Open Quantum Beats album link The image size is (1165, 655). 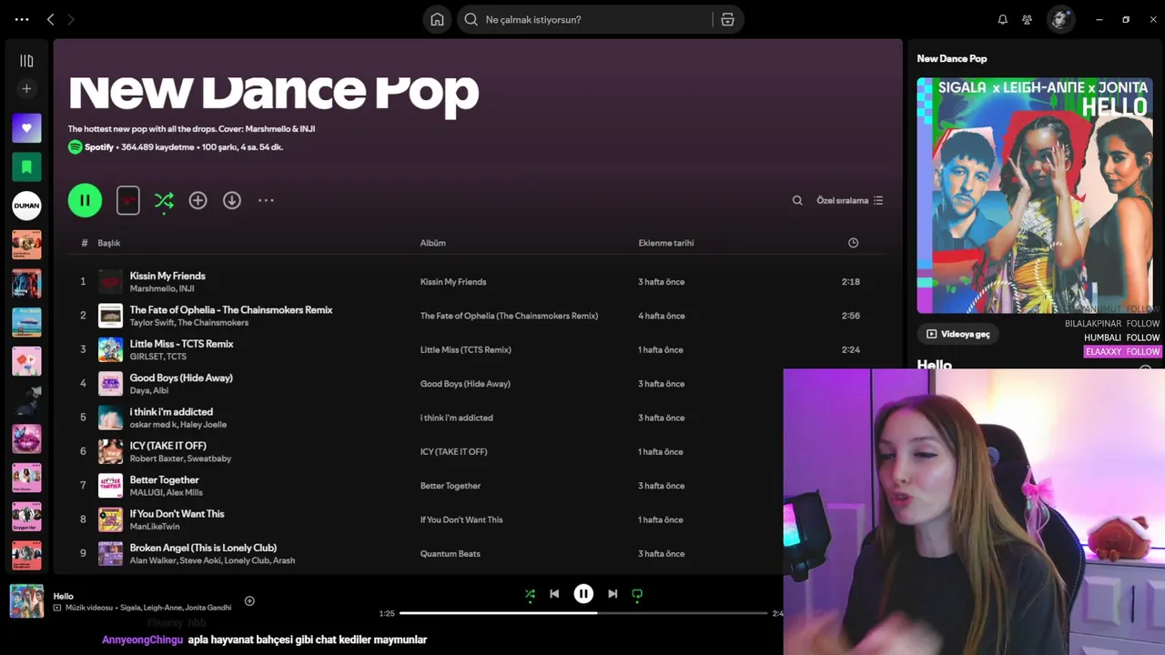point(451,553)
